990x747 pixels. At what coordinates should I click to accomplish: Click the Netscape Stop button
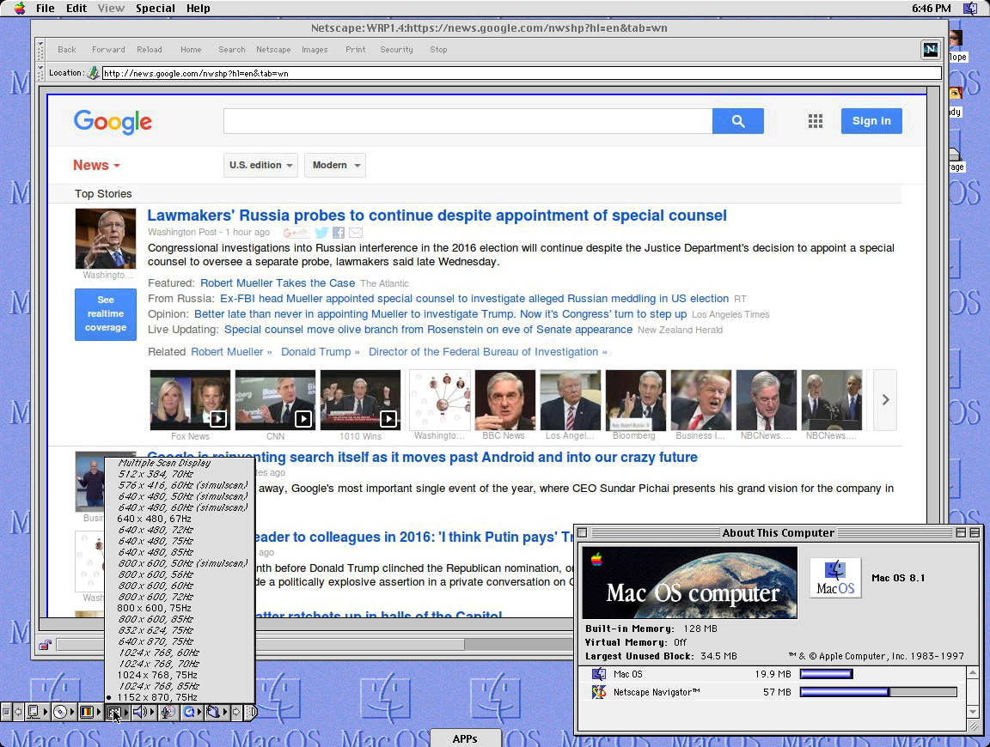point(438,50)
